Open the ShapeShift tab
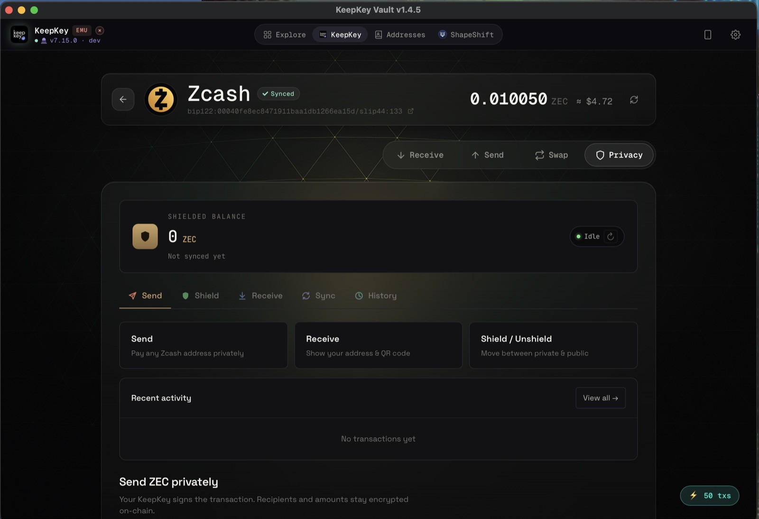 pos(466,35)
